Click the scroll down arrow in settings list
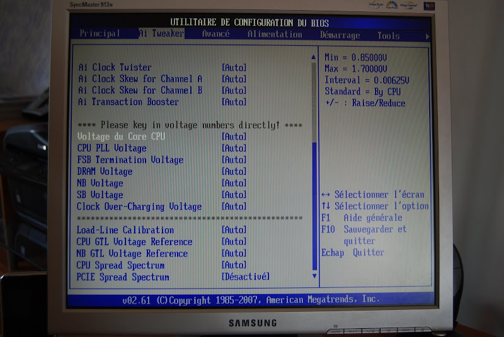Viewport: 504px width, 337px height. click(314, 275)
